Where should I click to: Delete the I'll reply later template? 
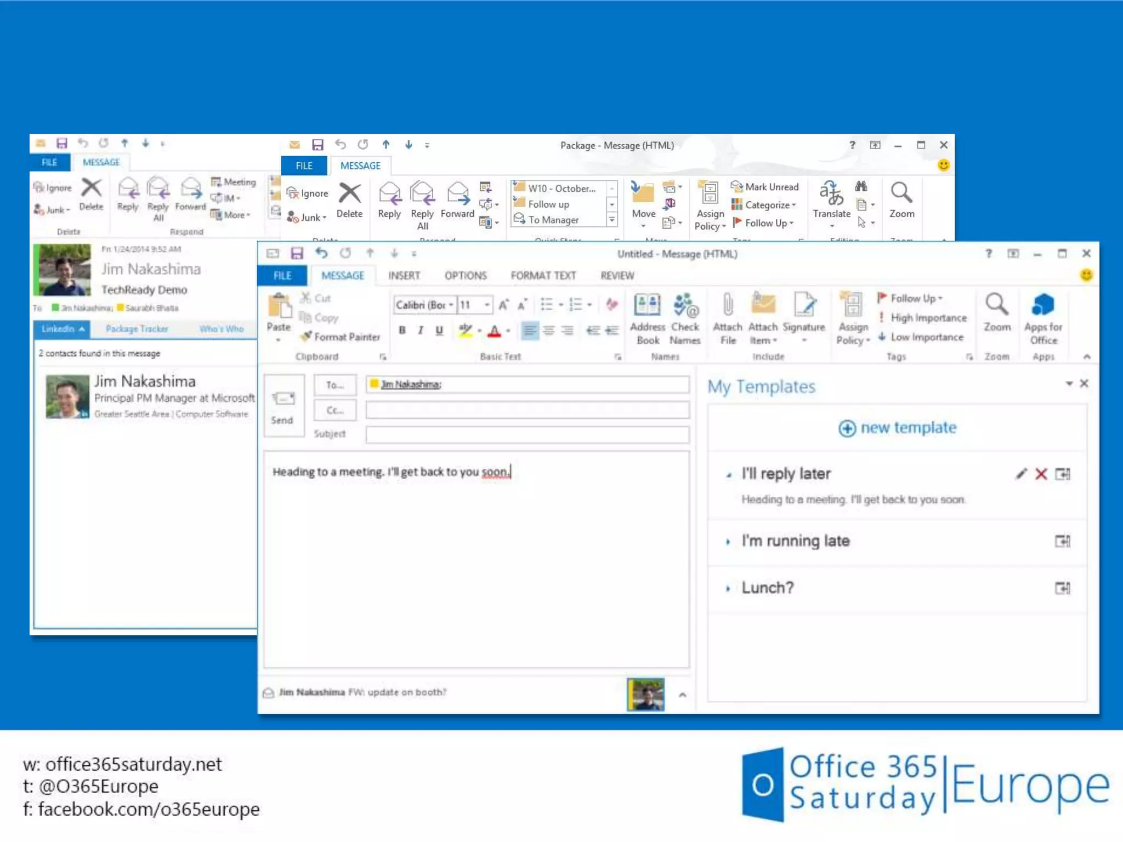(1041, 474)
